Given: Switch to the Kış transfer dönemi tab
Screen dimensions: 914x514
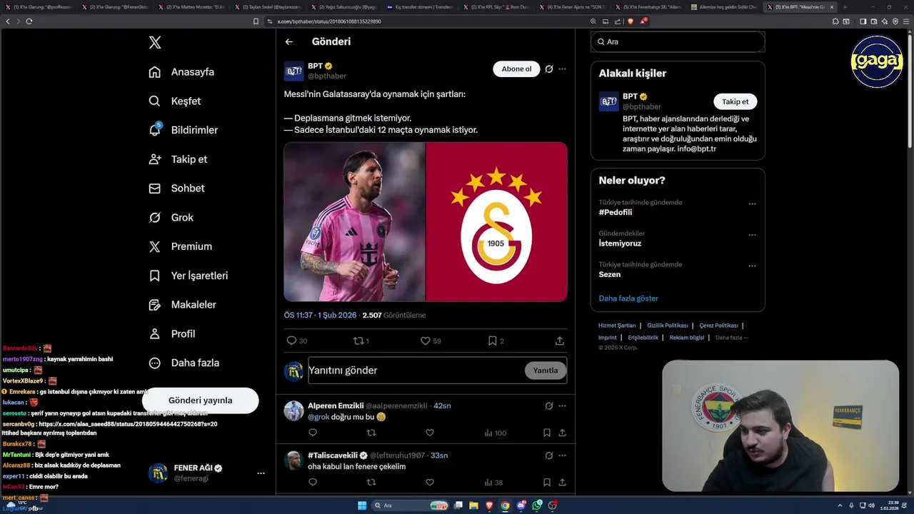Looking at the screenshot, I should coord(420,7).
